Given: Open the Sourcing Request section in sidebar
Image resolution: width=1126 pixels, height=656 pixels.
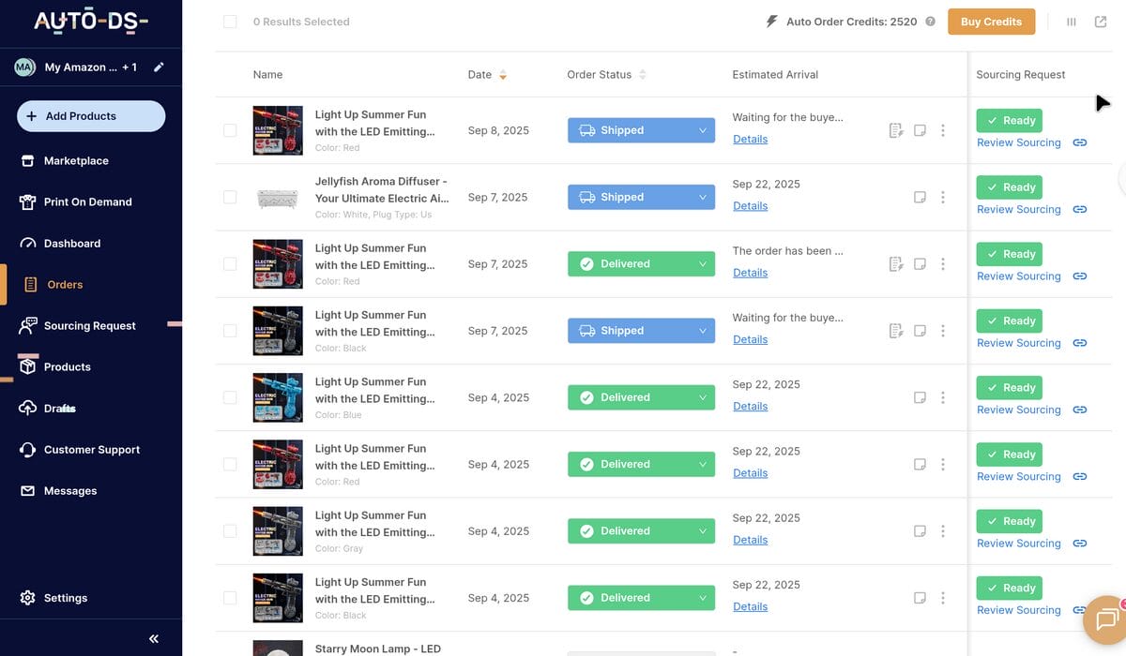Looking at the screenshot, I should 90,325.
